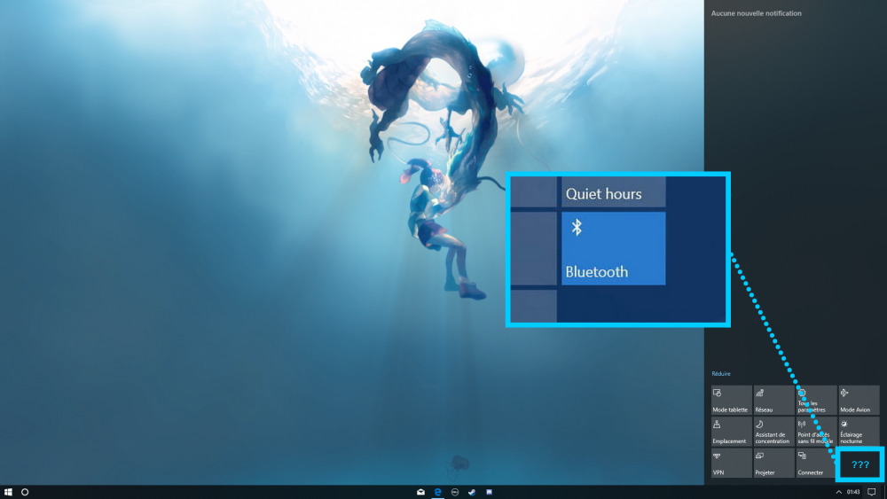
Task: Open the VPN quick action tile
Action: point(731,463)
